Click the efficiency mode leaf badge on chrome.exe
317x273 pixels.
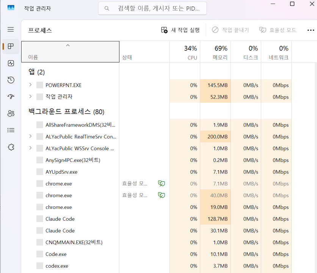coord(161,183)
